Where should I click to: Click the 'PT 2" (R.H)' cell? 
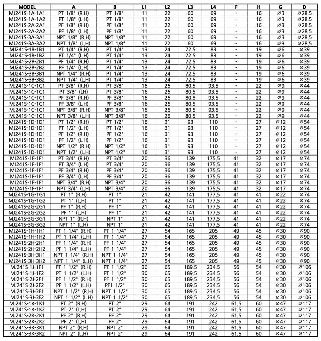(74, 304)
